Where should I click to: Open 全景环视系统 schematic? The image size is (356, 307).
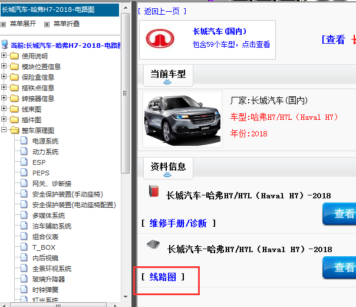[x=52, y=269]
